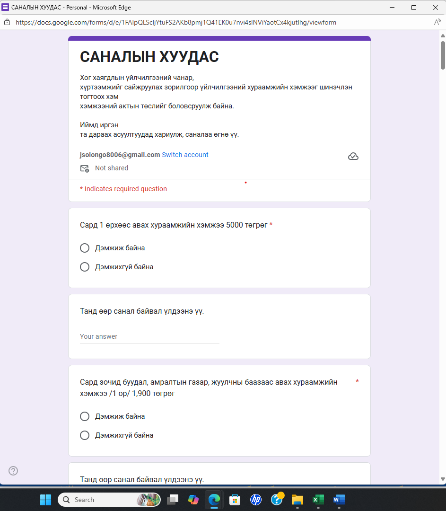Launch Word from the taskbar
Image resolution: width=446 pixels, height=511 pixels.
[x=339, y=500]
